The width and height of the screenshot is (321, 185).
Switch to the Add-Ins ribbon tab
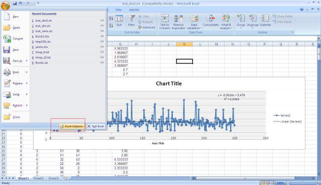click(134, 10)
